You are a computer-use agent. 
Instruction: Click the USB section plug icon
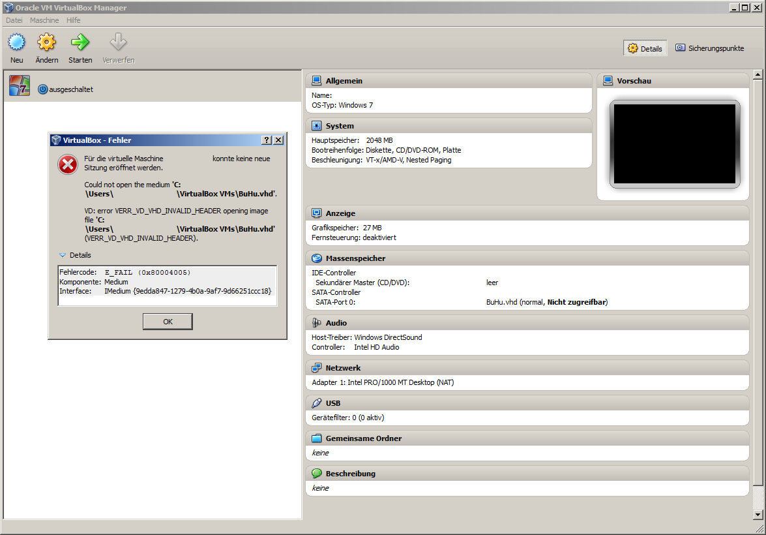coord(317,403)
